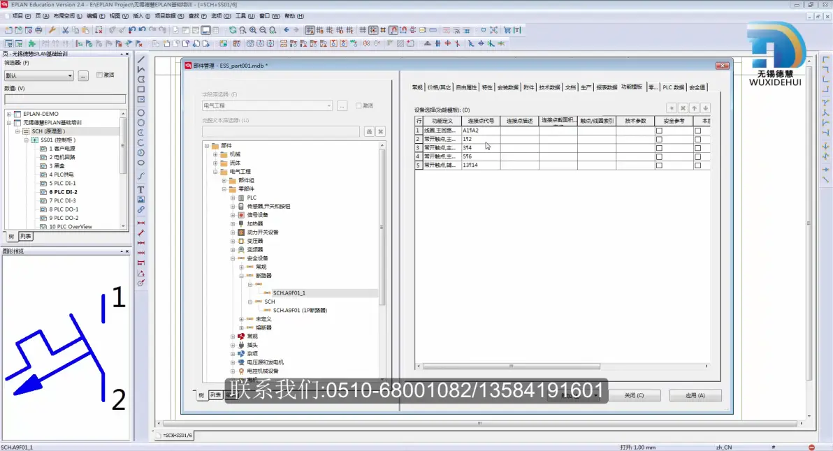Click the binoculars search icon beside text filter

coord(369,131)
